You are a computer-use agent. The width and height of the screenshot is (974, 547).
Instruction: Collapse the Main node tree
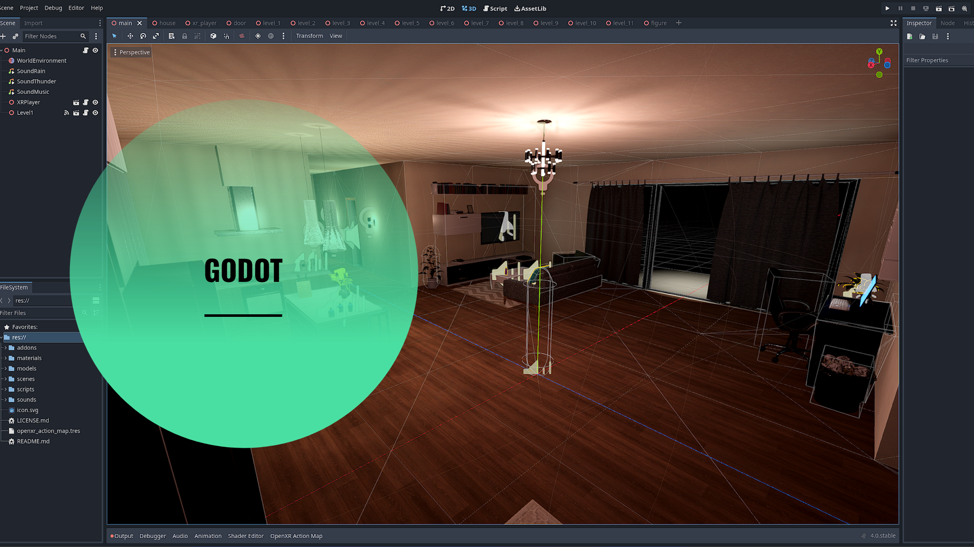[x=2, y=50]
